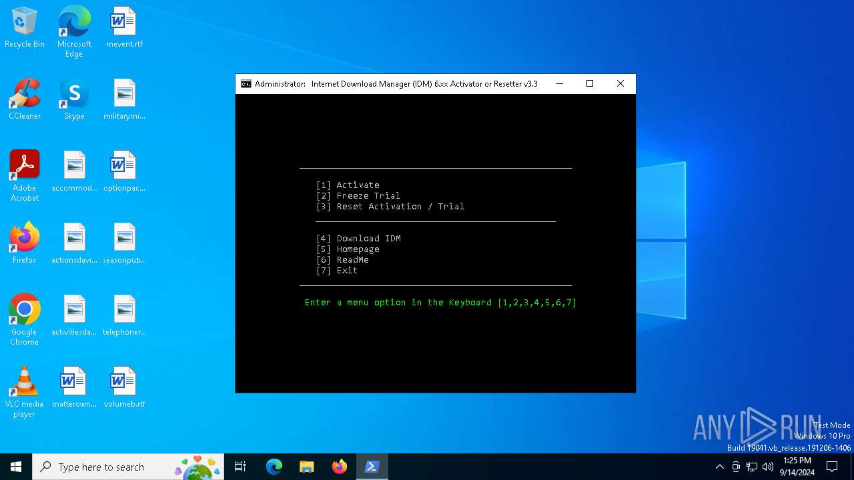
Task: Click the green 'Enter a menu option' prompt
Action: [x=440, y=303]
